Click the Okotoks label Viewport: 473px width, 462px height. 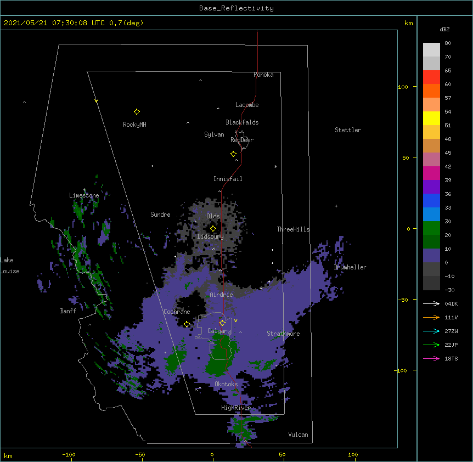point(226,384)
